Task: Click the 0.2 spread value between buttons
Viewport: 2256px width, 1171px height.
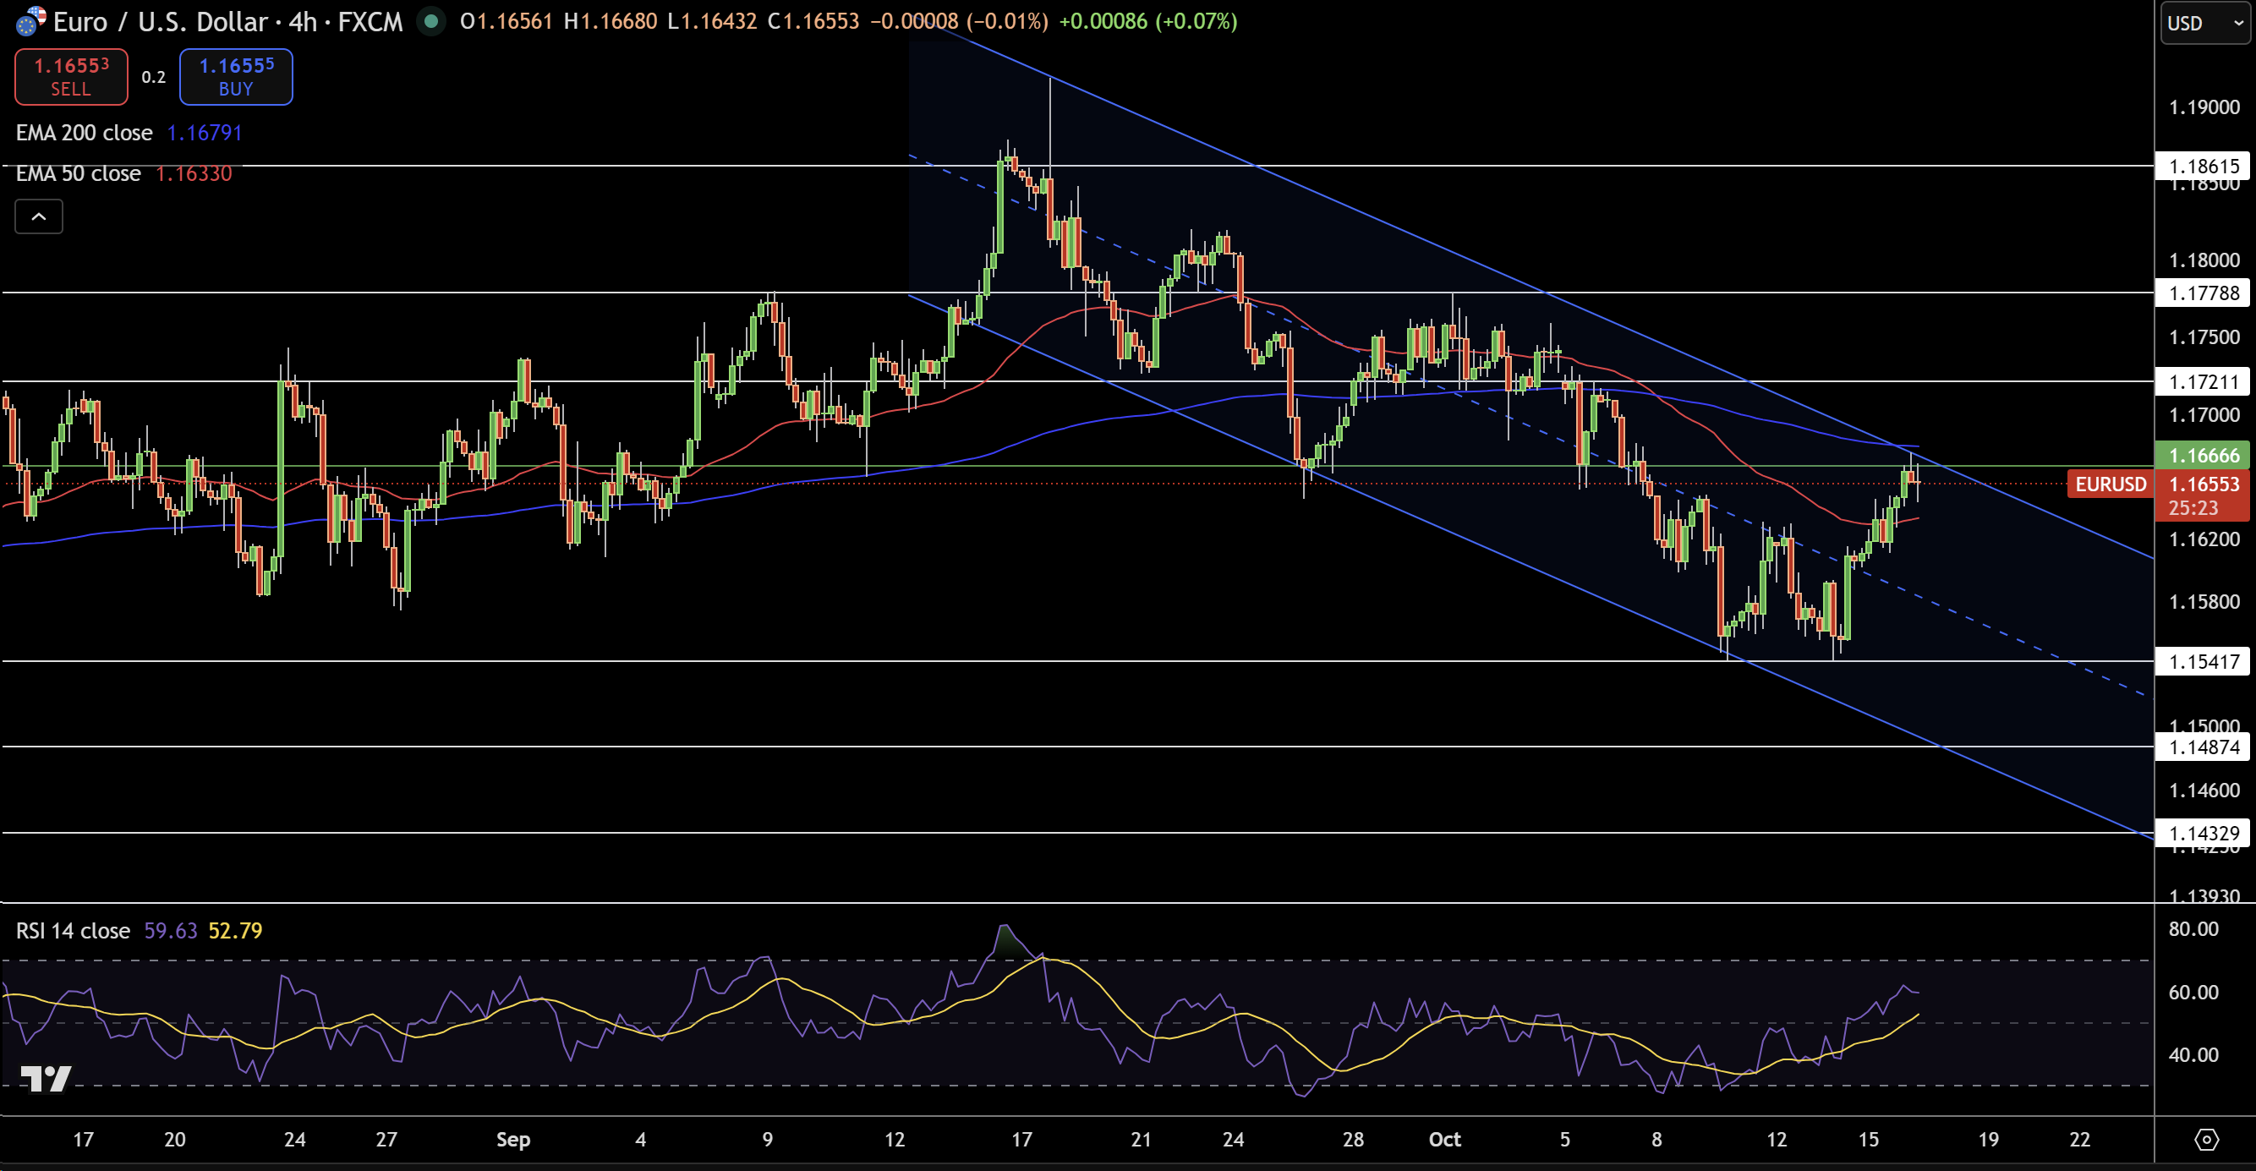Action: pos(153,77)
